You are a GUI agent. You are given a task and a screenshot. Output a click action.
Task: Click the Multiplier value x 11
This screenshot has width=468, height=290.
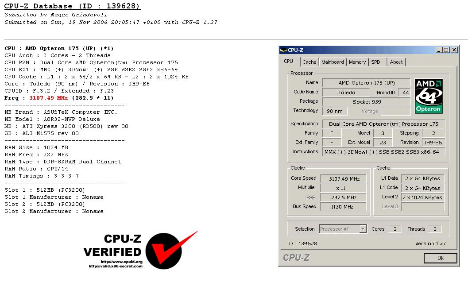pos(343,188)
